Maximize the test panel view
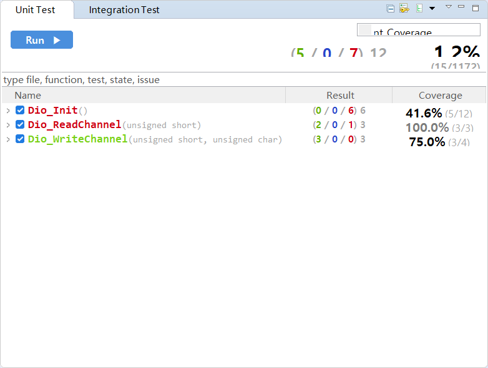The width and height of the screenshot is (488, 368). click(476, 7)
